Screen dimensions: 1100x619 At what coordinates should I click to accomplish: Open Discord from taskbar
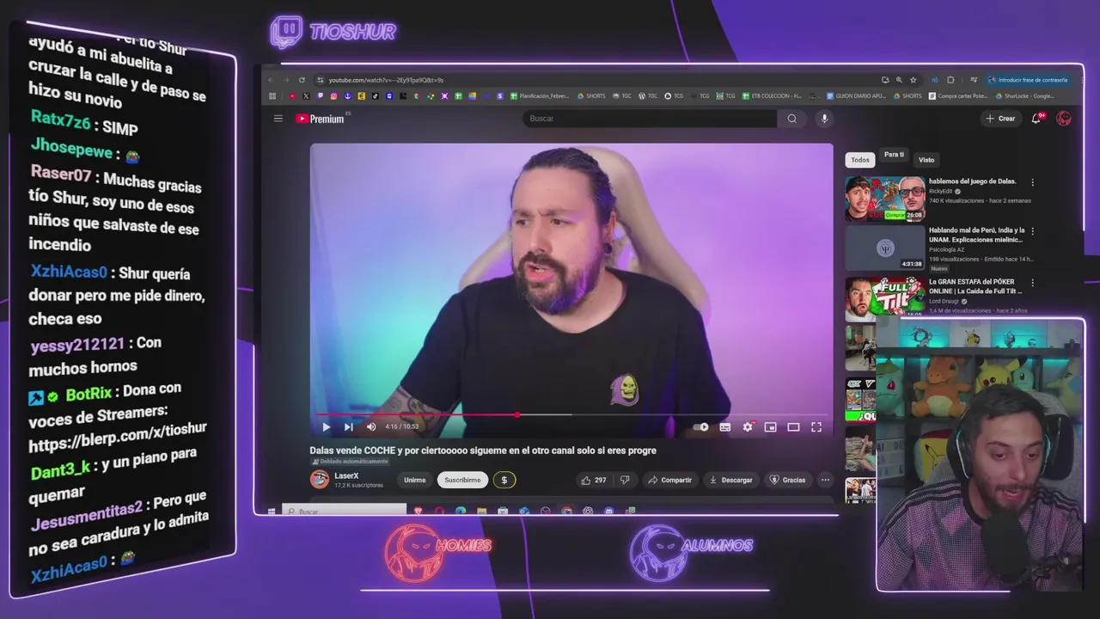coord(609,512)
